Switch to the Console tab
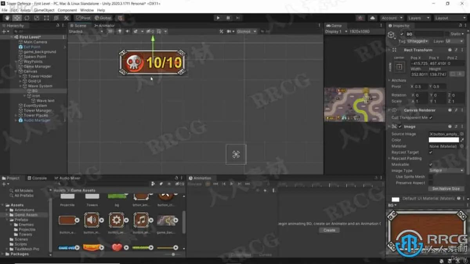470x264 pixels. [37, 178]
